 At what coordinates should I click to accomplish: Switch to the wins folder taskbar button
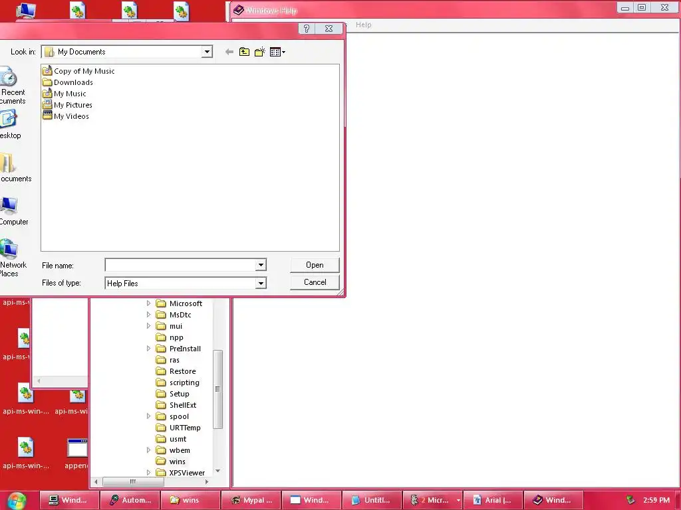(x=190, y=500)
